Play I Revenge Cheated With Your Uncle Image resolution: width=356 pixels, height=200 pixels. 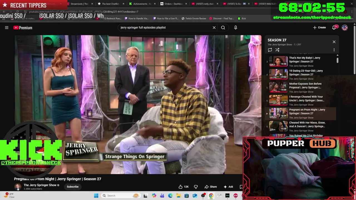click(x=301, y=101)
